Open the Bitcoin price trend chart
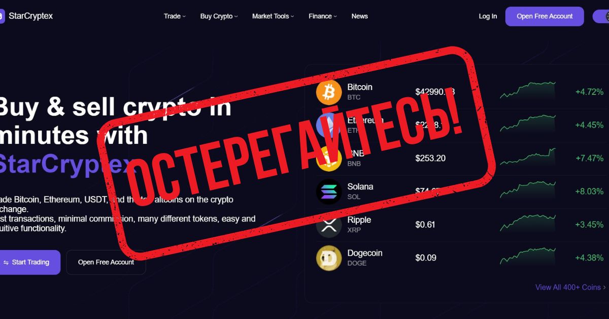This screenshot has width=609, height=319. (x=528, y=90)
